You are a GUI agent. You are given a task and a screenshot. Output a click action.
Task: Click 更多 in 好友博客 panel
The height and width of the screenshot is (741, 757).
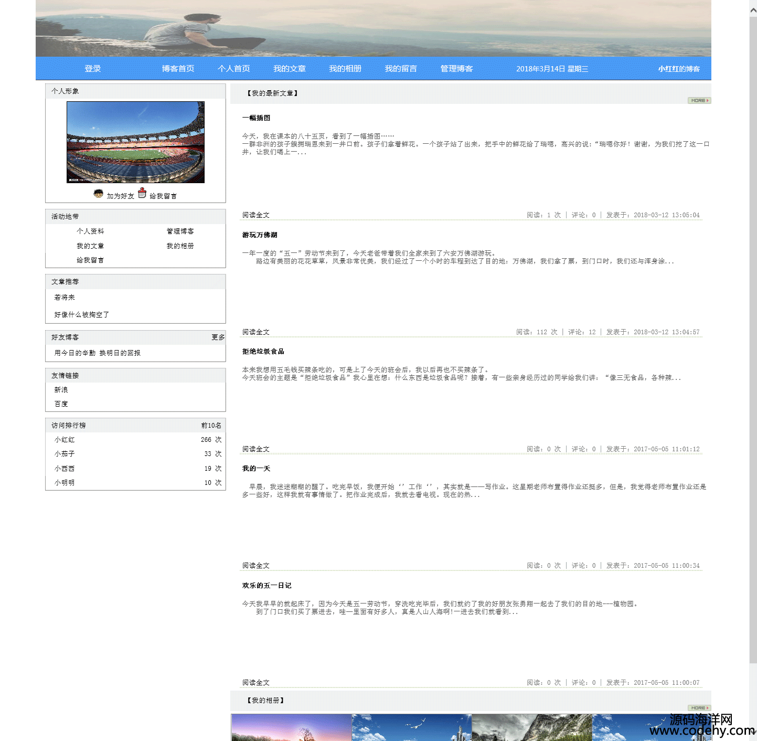pyautogui.click(x=218, y=337)
